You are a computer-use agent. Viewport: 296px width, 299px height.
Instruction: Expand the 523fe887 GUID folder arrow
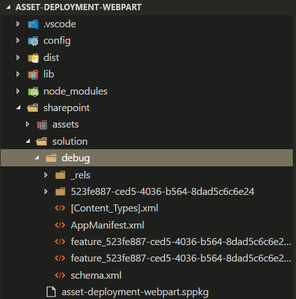(x=46, y=192)
